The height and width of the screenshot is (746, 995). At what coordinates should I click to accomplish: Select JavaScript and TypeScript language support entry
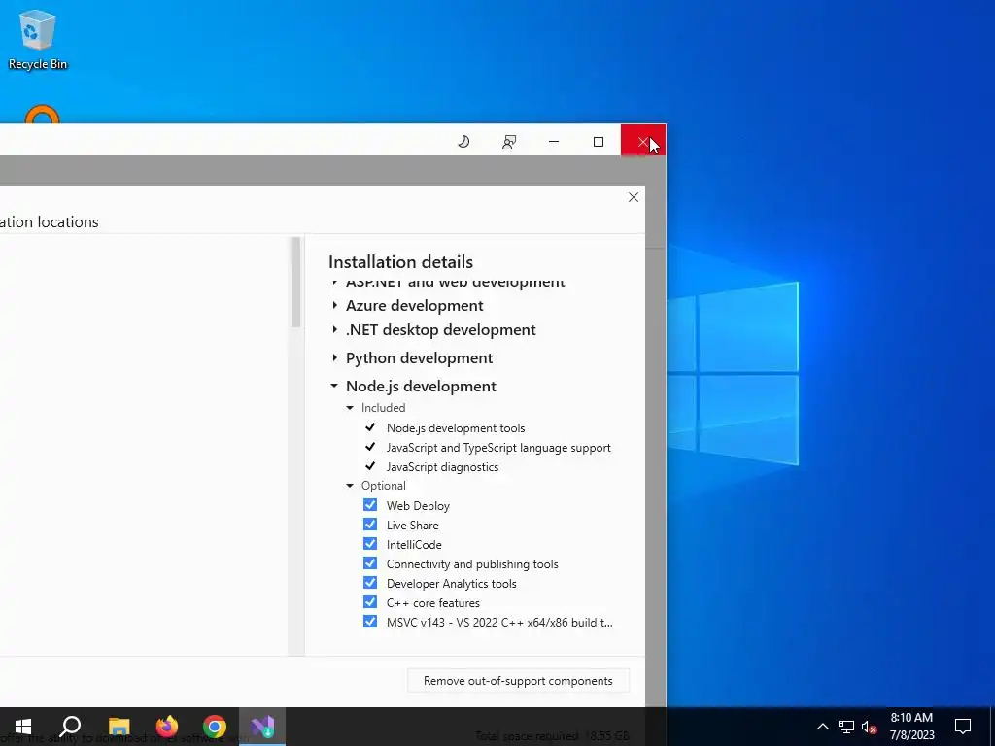coord(498,448)
